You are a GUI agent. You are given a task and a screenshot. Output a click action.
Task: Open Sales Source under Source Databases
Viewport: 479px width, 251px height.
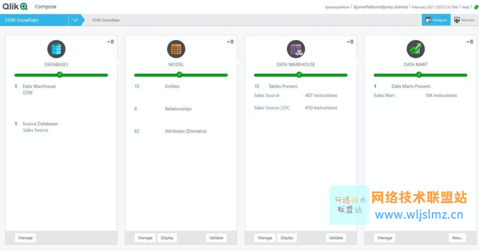[36, 130]
